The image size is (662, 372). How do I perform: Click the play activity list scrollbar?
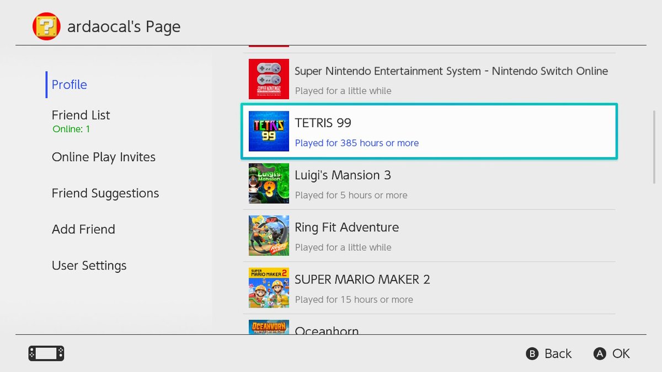(x=654, y=147)
